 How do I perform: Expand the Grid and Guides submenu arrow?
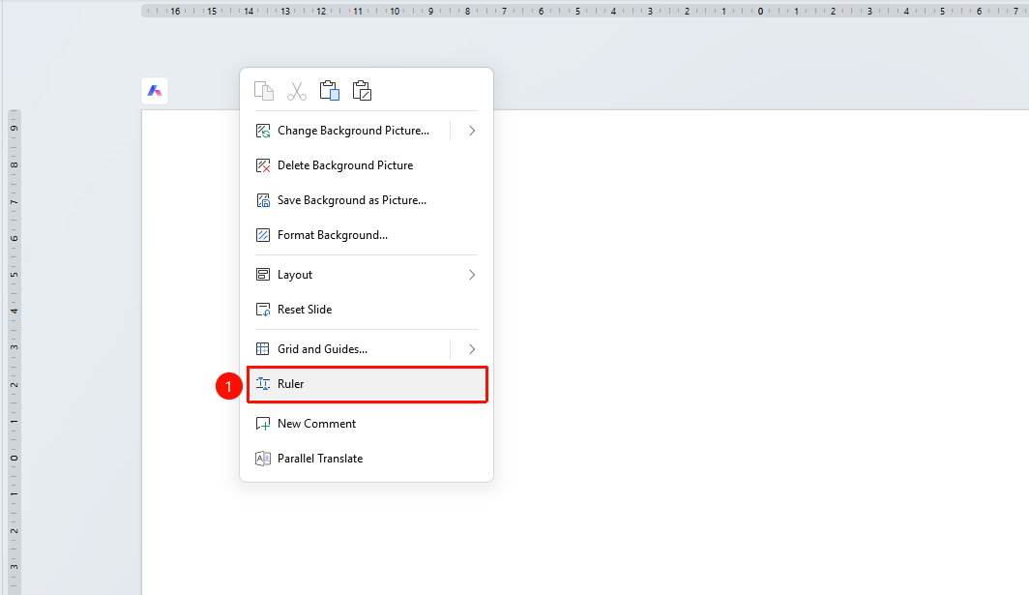[x=472, y=348]
